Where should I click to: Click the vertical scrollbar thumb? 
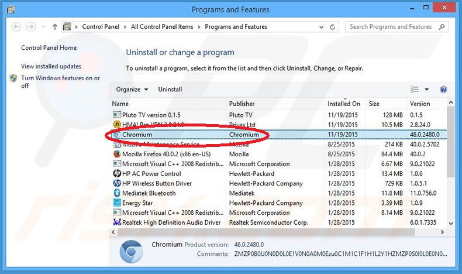pos(451,142)
